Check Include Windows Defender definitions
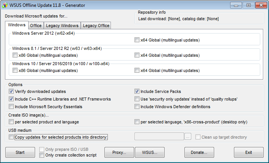 137,107
